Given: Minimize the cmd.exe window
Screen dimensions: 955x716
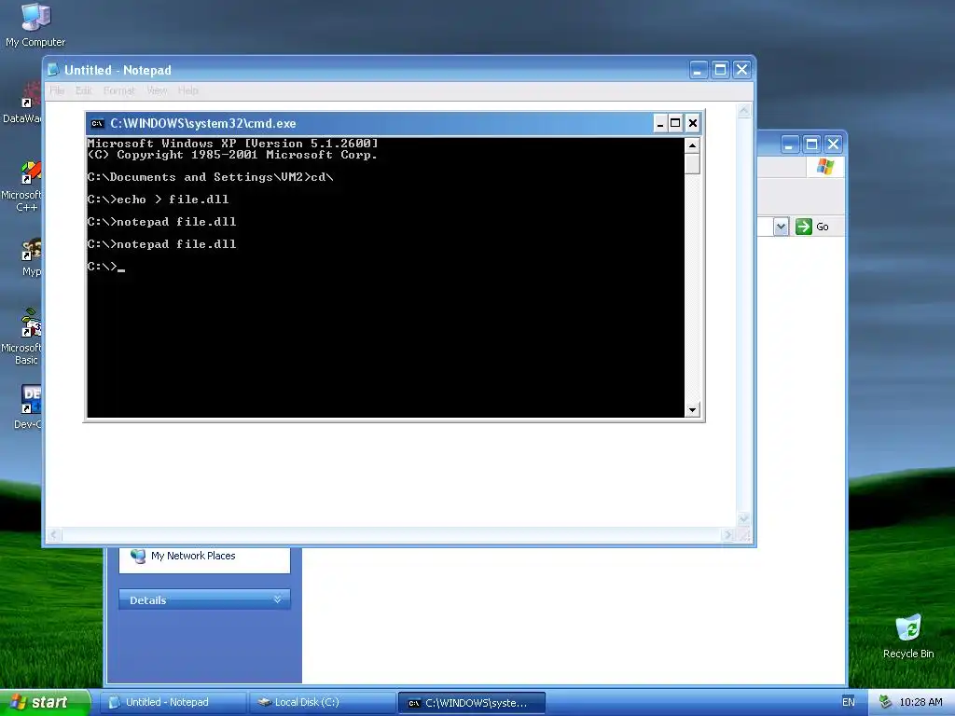Looking at the screenshot, I should pos(660,124).
